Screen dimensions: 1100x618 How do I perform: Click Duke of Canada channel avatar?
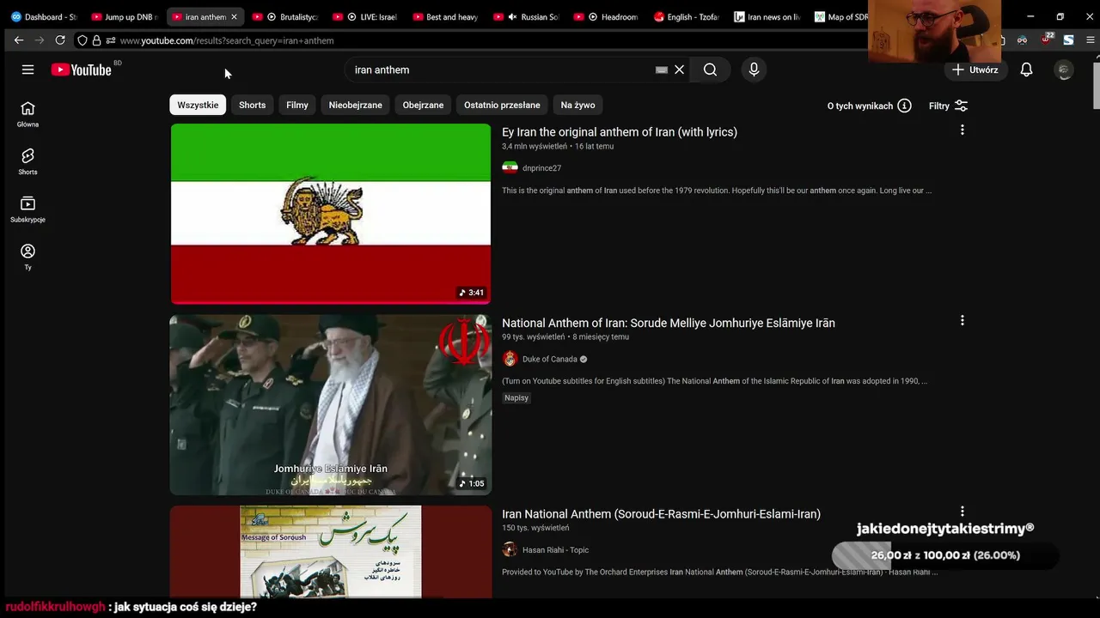pos(510,359)
